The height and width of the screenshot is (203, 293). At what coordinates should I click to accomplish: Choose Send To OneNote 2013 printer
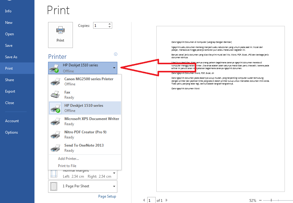click(x=85, y=147)
